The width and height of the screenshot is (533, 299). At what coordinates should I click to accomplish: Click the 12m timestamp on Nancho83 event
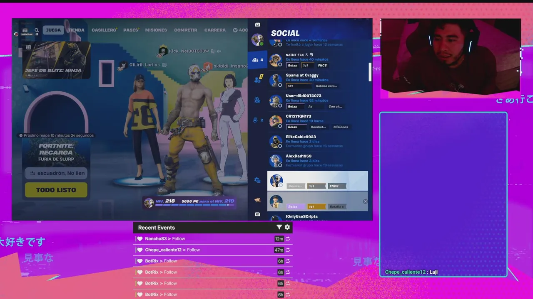(x=279, y=239)
